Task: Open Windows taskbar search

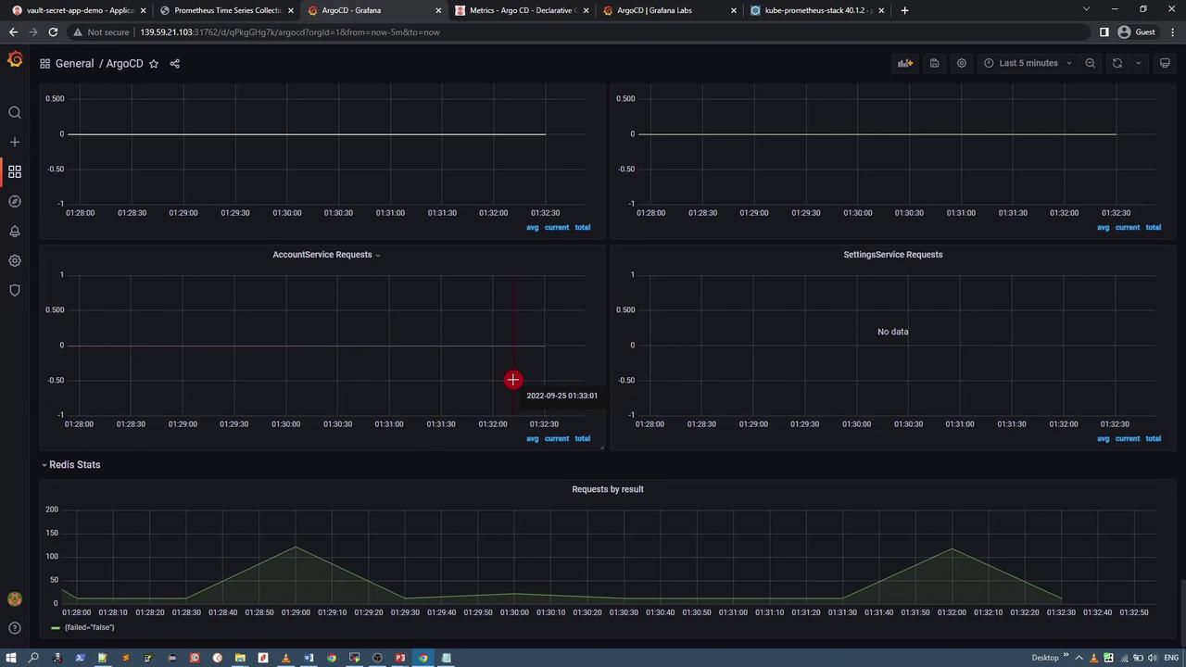Action: coord(33,658)
